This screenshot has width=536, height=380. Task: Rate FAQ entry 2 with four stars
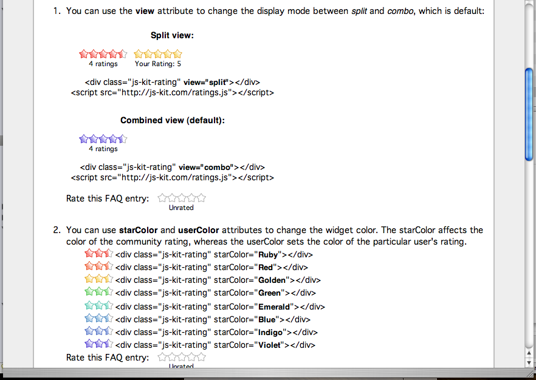pos(191,357)
